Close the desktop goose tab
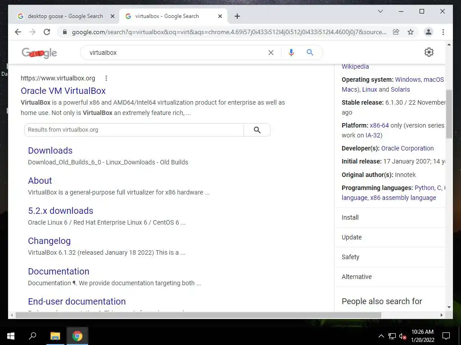 click(x=112, y=16)
